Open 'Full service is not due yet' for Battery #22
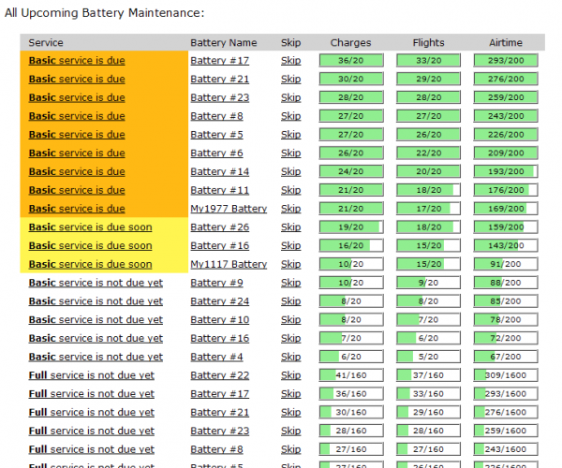Screen dimensions: 562x468 pyautogui.click(x=92, y=375)
